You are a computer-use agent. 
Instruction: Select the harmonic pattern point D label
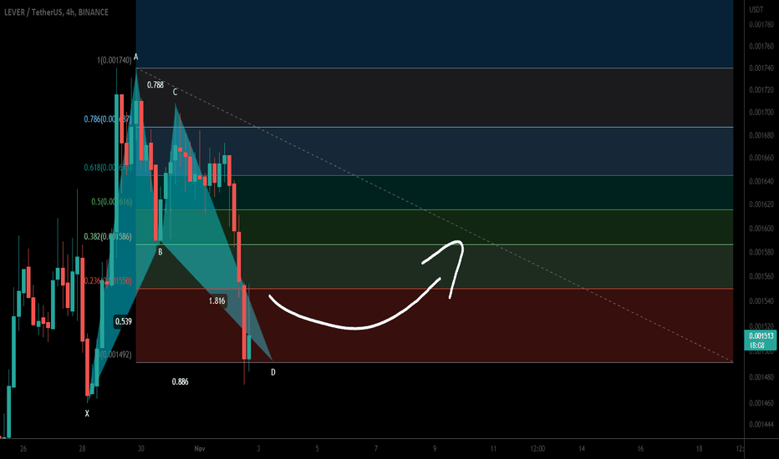(273, 372)
